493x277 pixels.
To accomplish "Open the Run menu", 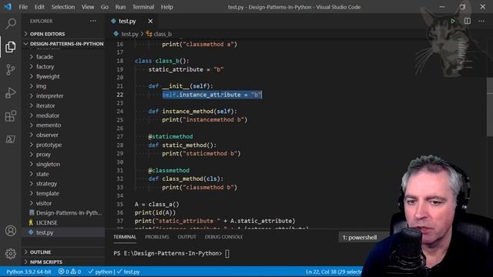I will (x=120, y=7).
